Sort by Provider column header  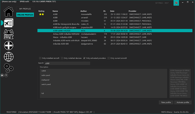click(133, 11)
